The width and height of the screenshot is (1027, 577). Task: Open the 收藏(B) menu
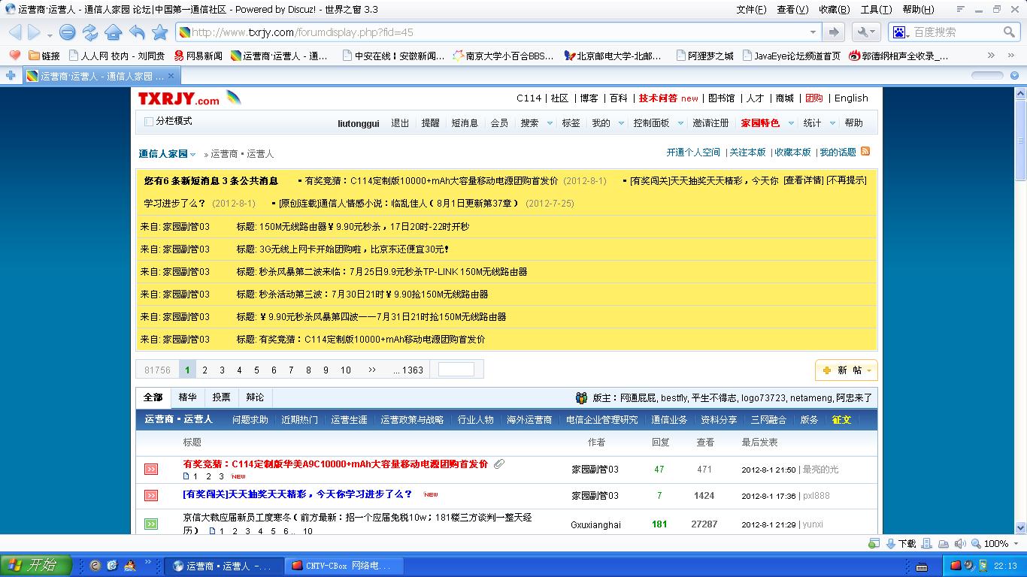(x=834, y=10)
